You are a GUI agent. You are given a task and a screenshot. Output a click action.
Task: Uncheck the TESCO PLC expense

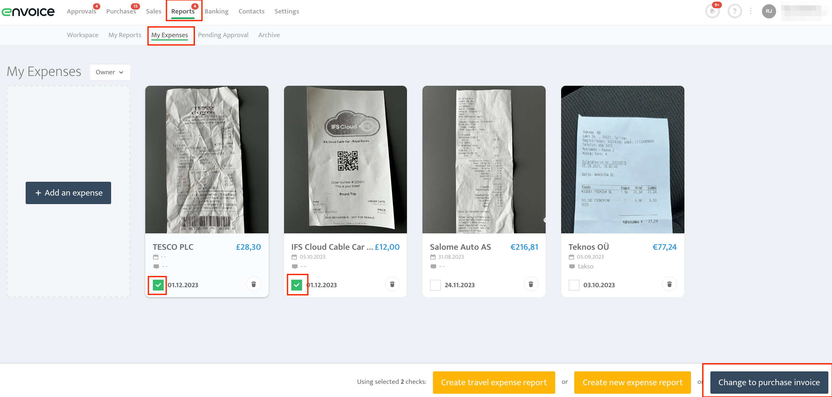coord(158,285)
